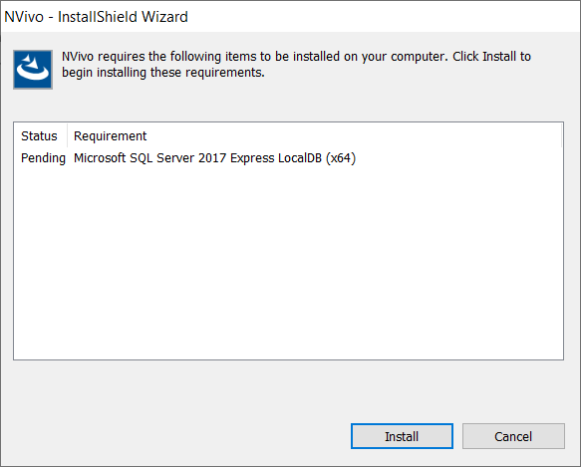
Task: Click the "begin installing these requirements" text line
Action: (x=163, y=73)
